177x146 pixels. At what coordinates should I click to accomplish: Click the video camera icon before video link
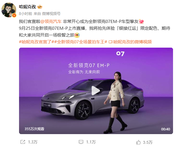coord(111,42)
